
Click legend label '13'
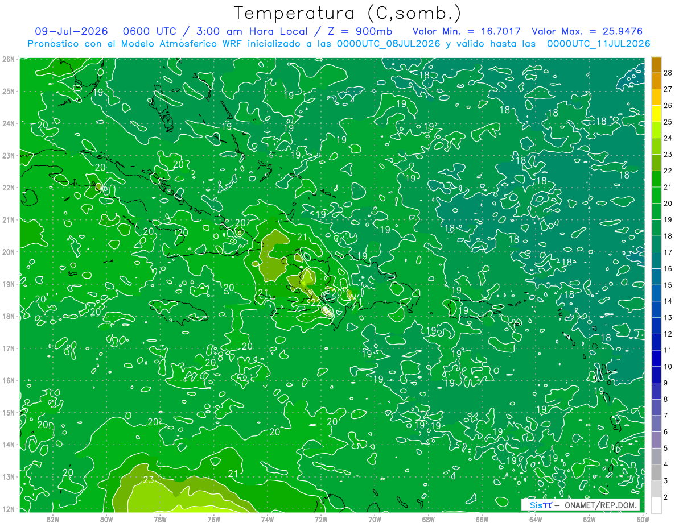668,317
